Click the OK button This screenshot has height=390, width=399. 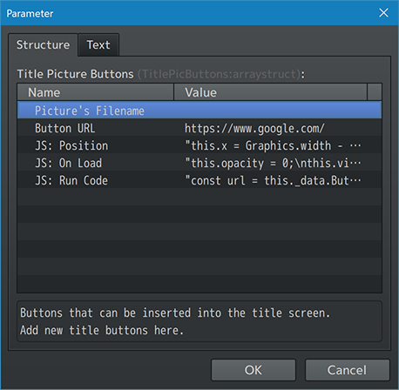pyautogui.click(x=254, y=370)
